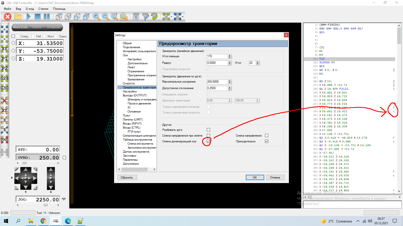Click the G30 sidebar icon

4,88
